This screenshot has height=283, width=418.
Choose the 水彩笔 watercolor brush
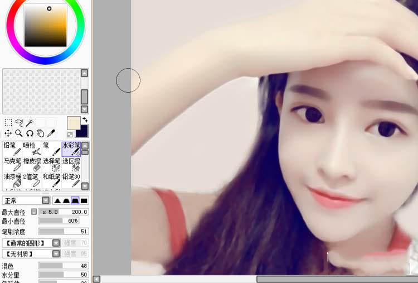click(71, 149)
